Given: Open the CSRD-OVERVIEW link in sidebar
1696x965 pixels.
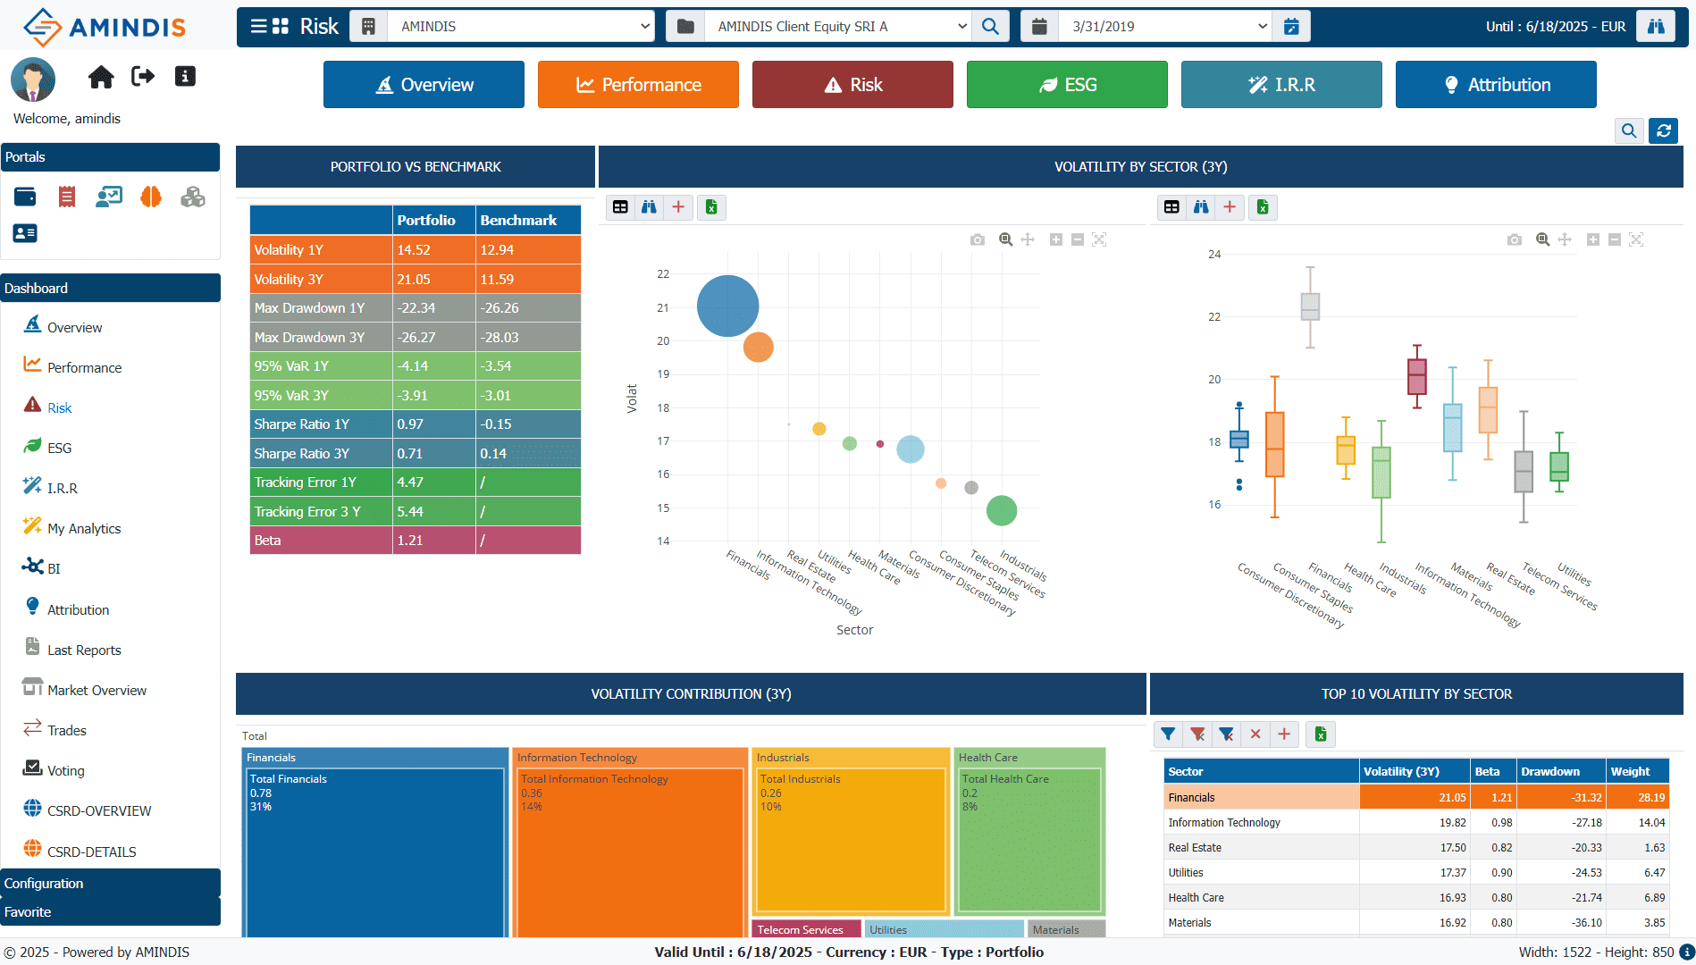Looking at the screenshot, I should (99, 810).
